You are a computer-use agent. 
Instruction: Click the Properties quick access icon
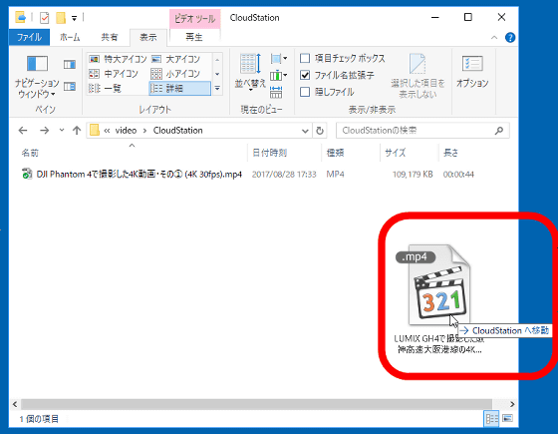(x=45, y=18)
